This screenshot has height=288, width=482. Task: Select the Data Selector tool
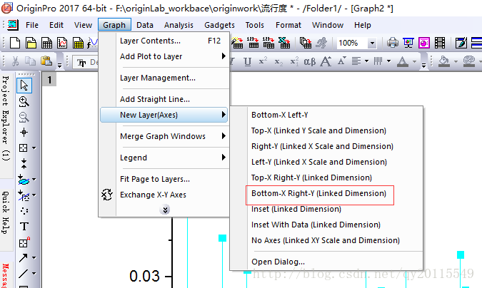pyautogui.click(x=24, y=164)
